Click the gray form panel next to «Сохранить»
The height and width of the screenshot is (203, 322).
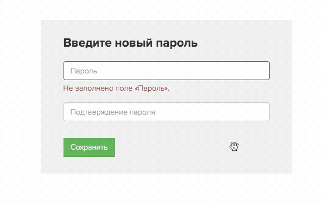click(174, 147)
